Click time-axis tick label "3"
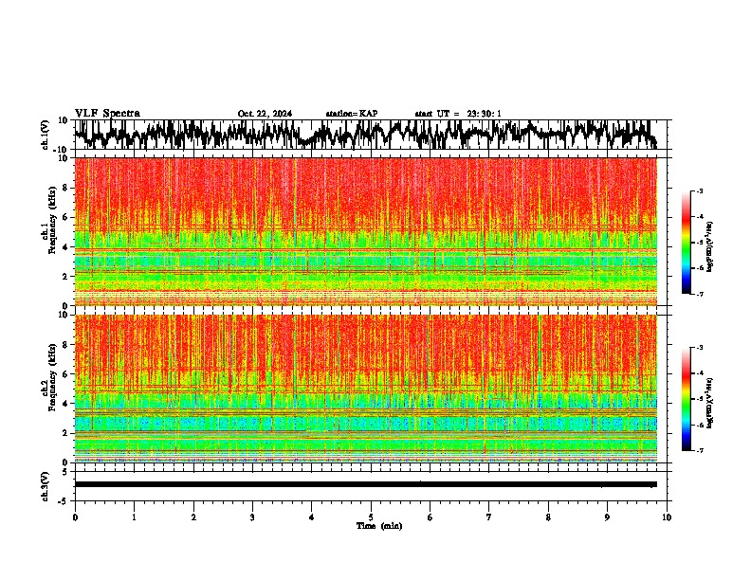The height and width of the screenshot is (580, 751). click(x=252, y=517)
